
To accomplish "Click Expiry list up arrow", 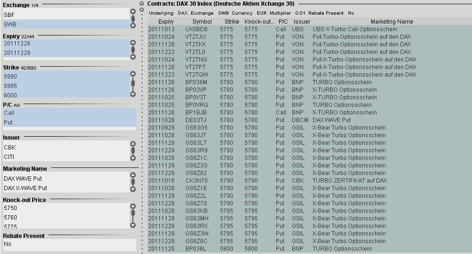I will click(x=133, y=43).
